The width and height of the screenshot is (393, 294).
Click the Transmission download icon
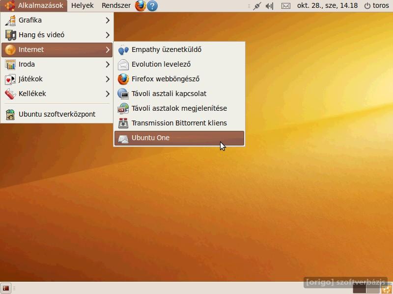pos(123,123)
